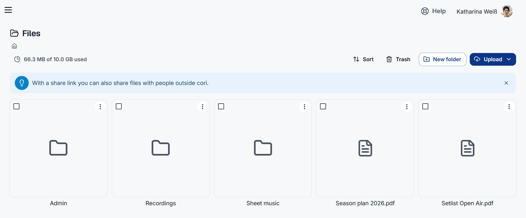Click the home breadcrumb icon
The height and width of the screenshot is (218, 526).
(14, 46)
